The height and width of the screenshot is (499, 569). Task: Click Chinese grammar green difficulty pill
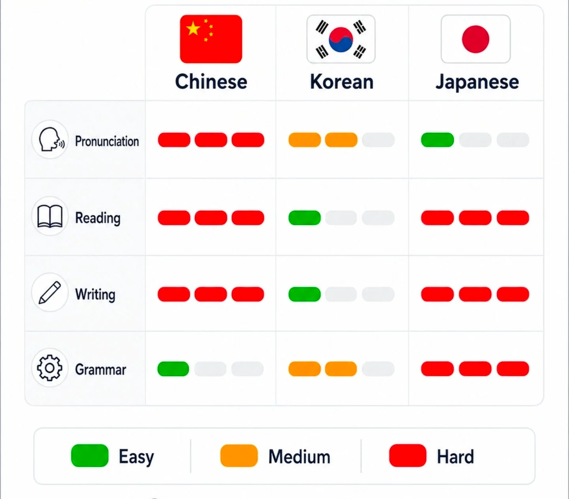[173, 369]
